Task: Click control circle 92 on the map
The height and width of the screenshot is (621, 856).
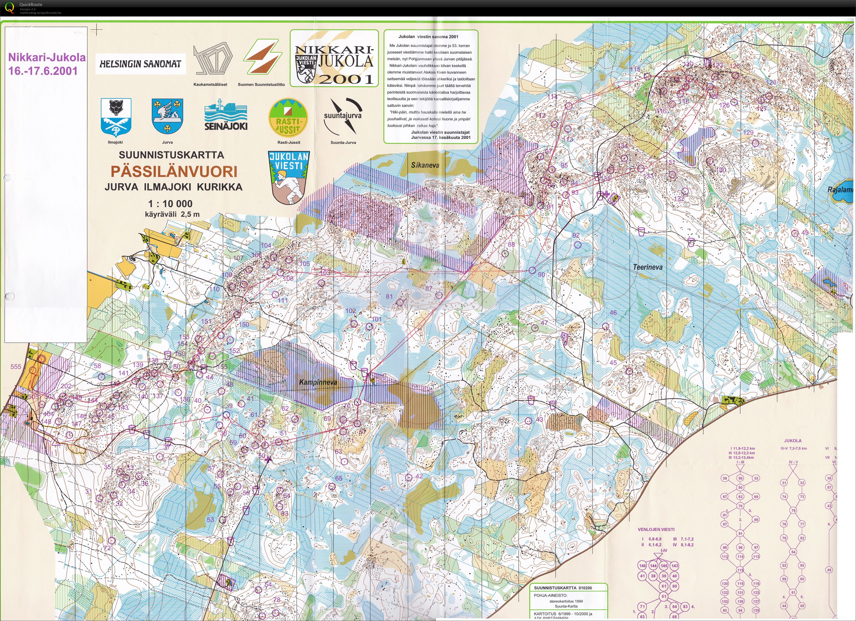Action: tap(577, 245)
